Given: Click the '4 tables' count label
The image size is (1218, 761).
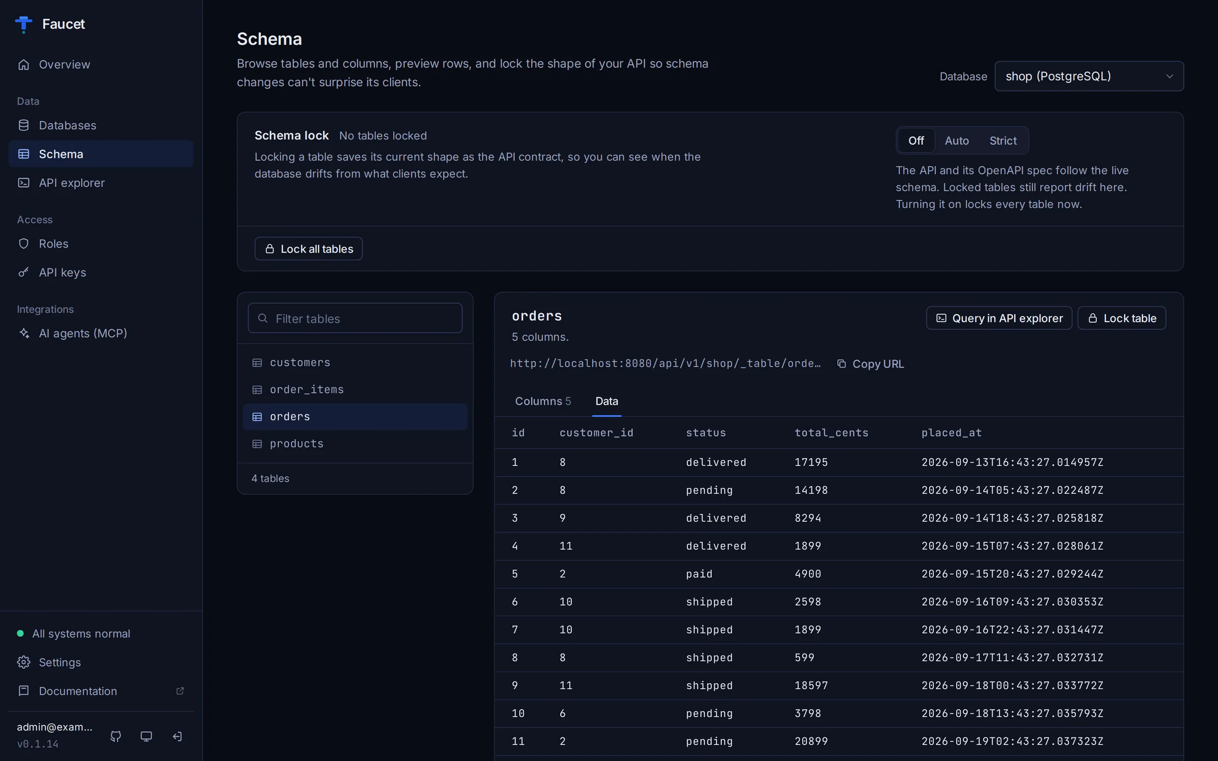Looking at the screenshot, I should [270, 478].
